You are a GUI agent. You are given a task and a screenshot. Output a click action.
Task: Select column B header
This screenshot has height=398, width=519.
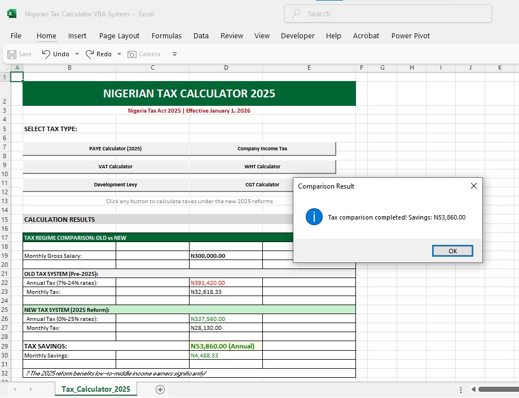point(69,68)
